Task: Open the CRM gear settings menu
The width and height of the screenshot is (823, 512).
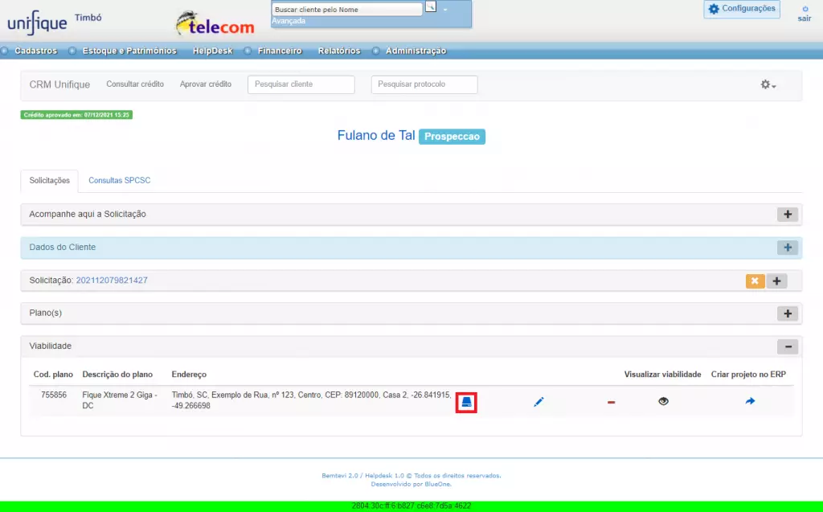Action: (x=768, y=84)
